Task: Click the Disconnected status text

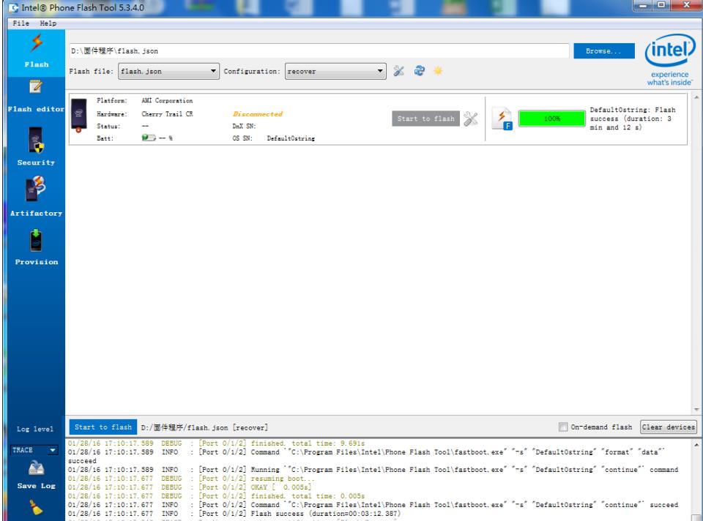Action: (258, 114)
